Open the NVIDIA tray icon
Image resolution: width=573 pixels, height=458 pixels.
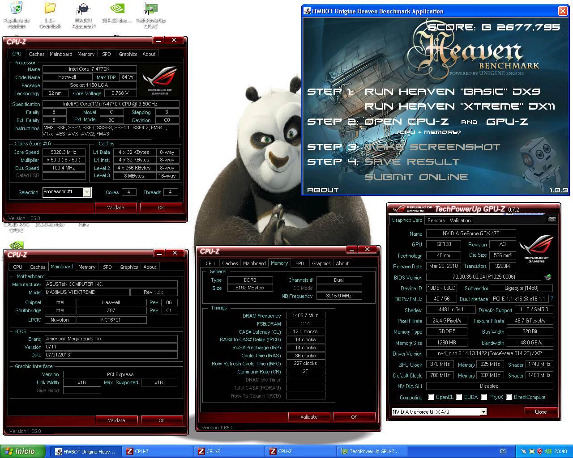[x=548, y=451]
